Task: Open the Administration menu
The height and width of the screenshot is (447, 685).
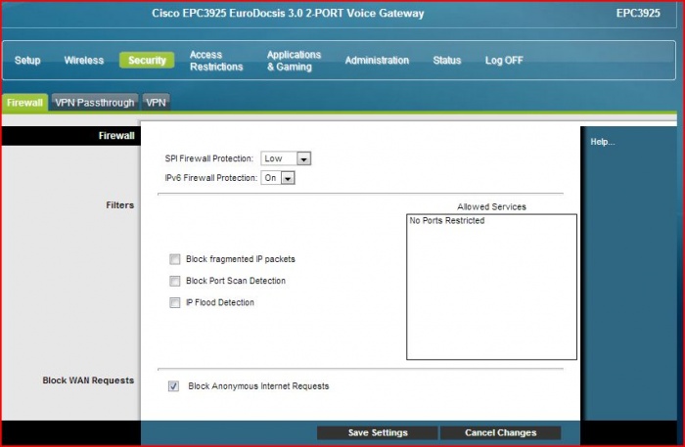Action: coord(377,61)
